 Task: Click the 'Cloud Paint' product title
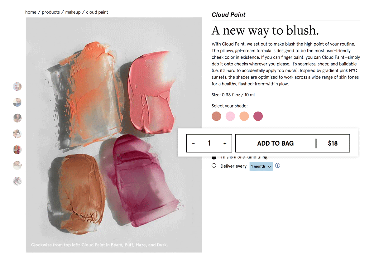click(228, 15)
